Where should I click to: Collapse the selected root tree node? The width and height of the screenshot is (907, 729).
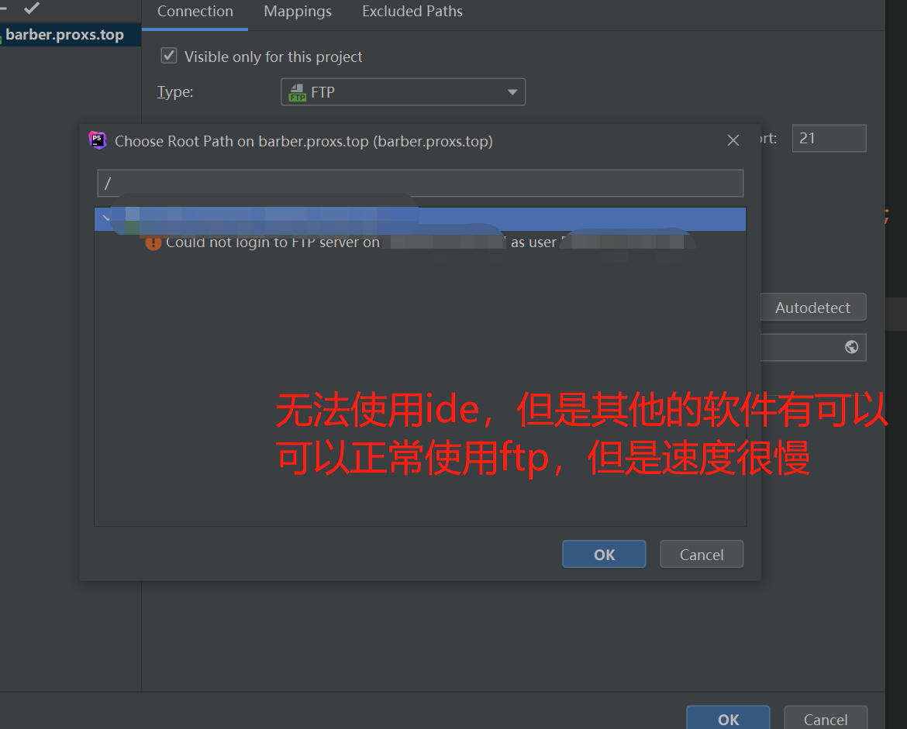click(x=106, y=218)
